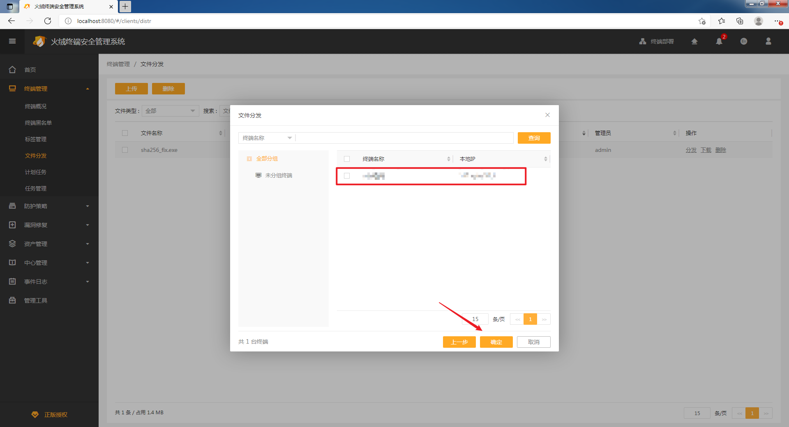Open the user account icon in header
This screenshot has width=789, height=427.
coord(768,41)
